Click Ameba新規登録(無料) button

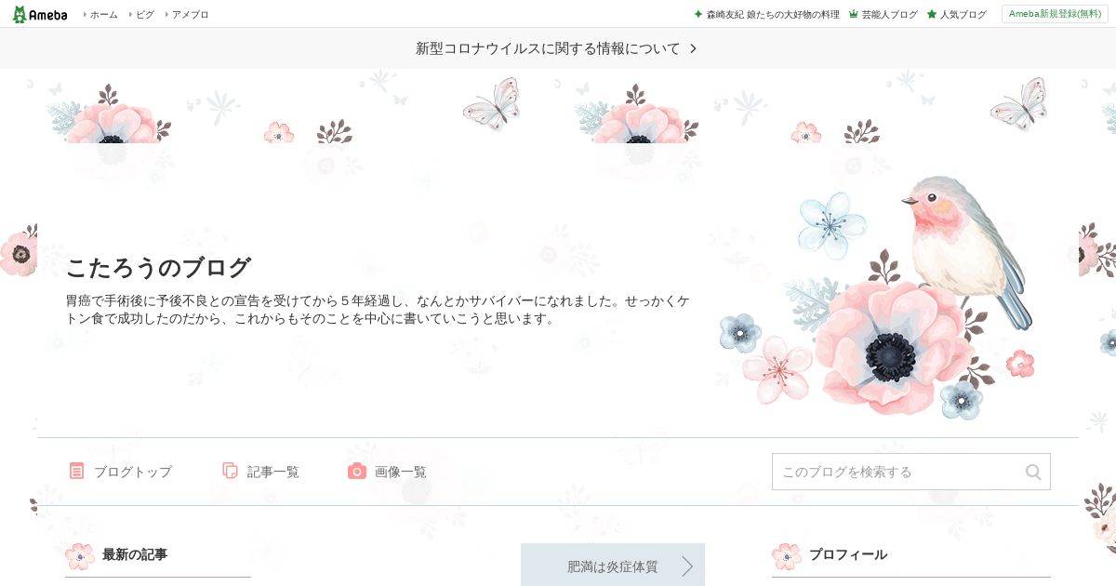pos(1055,14)
